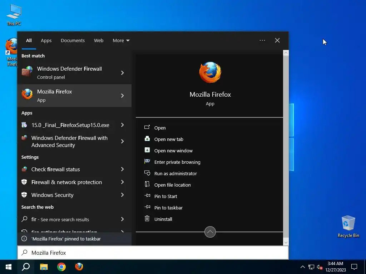Click the Check firewall status icon

click(x=24, y=169)
